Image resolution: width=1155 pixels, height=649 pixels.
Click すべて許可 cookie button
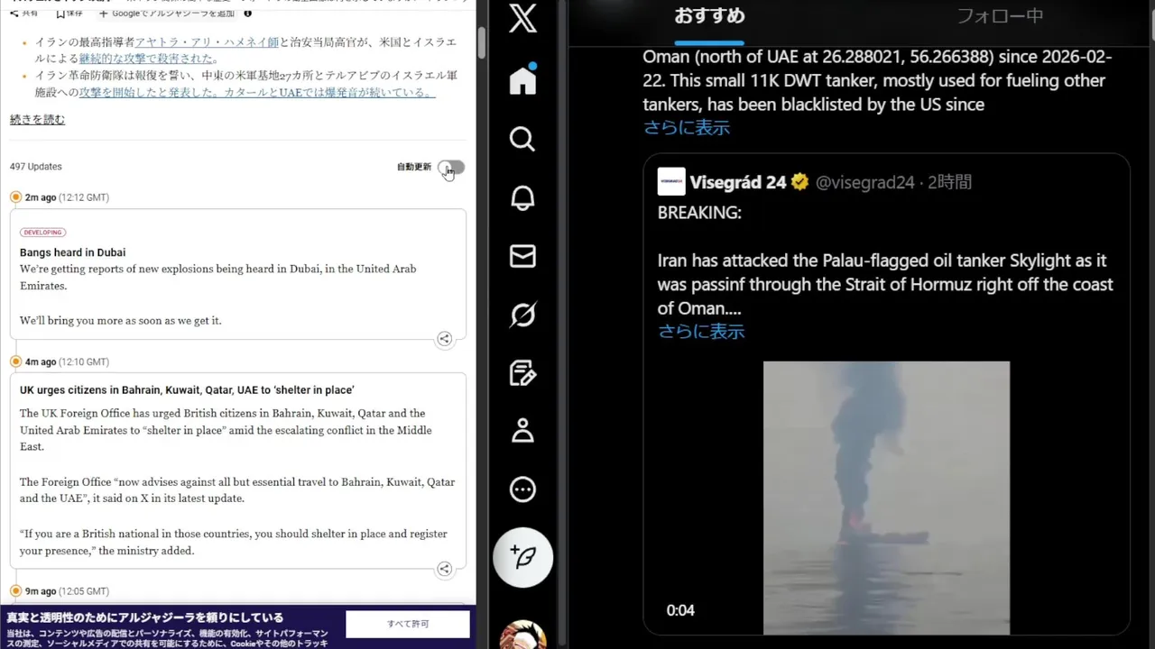point(408,624)
